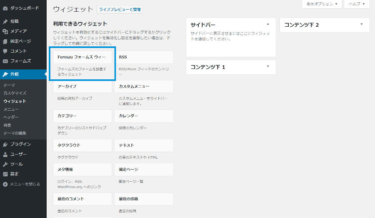Select the カテゴリー widget
Image resolution: width=375 pixels, height=218 pixels.
coord(82,116)
